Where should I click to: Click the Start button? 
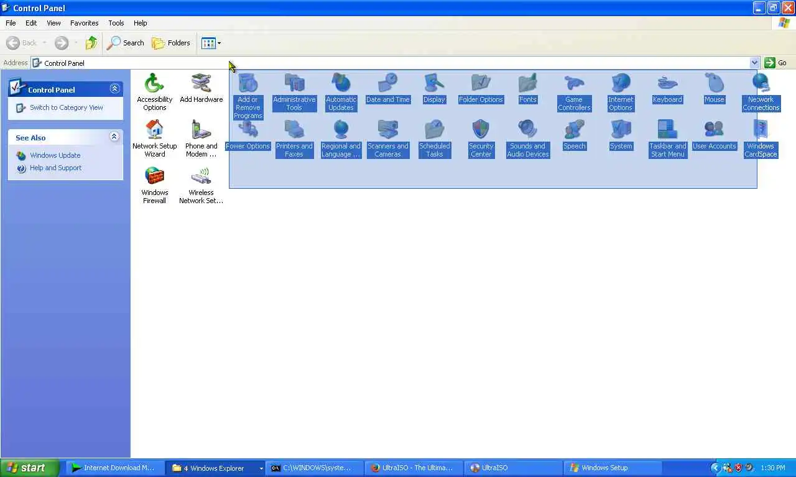(30, 468)
